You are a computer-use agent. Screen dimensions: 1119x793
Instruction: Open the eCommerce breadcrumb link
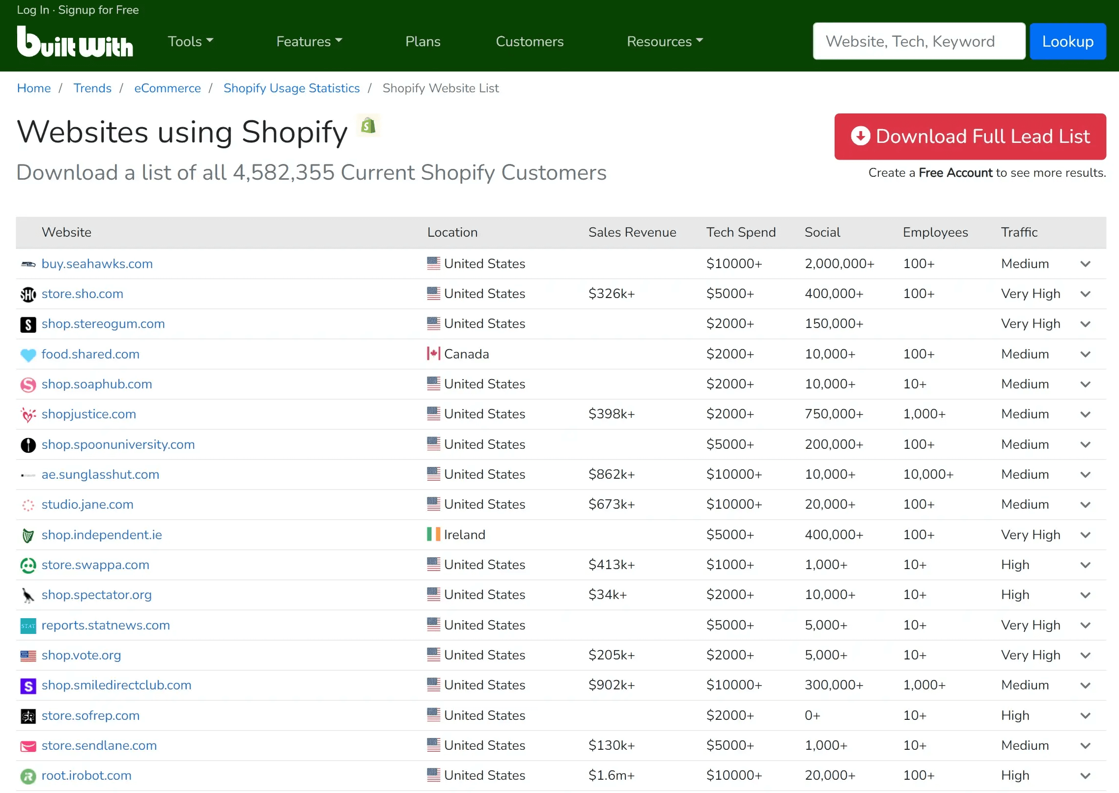pyautogui.click(x=168, y=88)
